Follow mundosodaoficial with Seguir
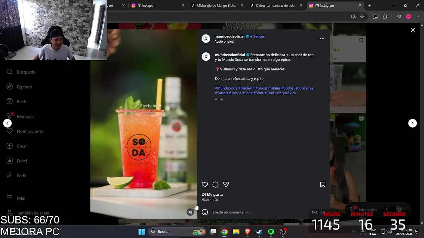The width and height of the screenshot is (424, 238). [259, 36]
